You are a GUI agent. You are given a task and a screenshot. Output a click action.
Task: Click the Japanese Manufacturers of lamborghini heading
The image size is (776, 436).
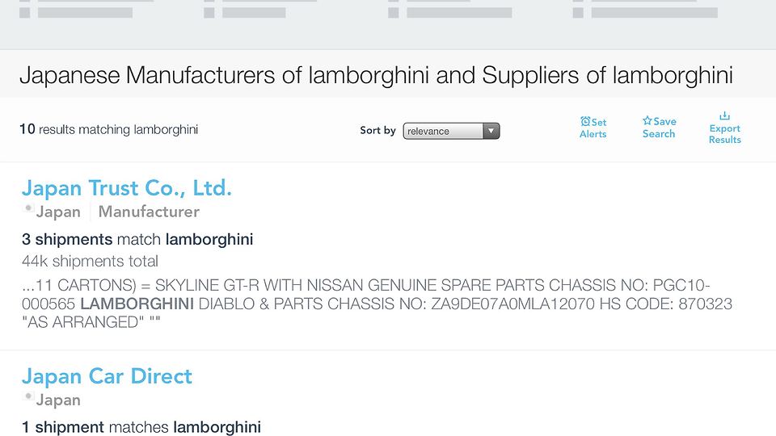(x=376, y=76)
